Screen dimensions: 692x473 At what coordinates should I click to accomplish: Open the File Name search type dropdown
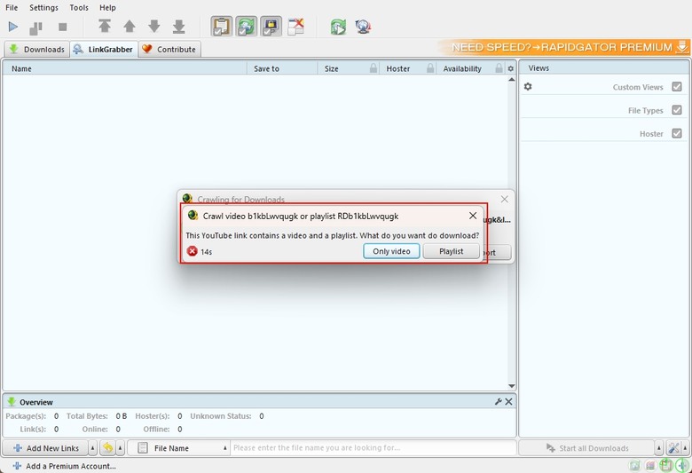tap(178, 448)
